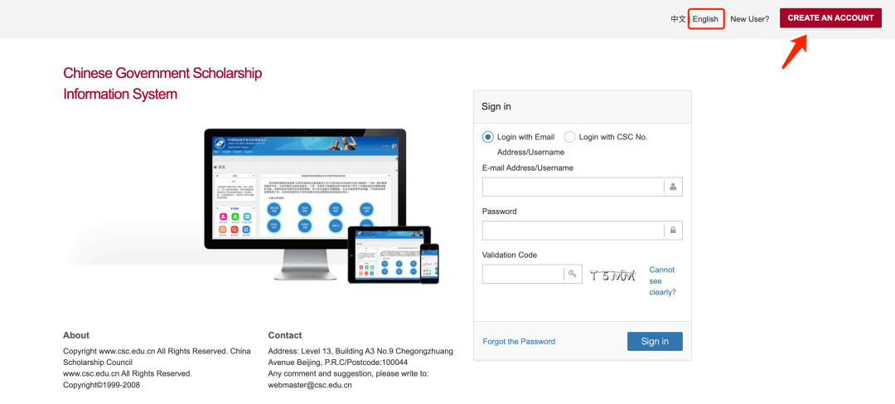895x404 pixels.
Task: Click the Validation Code label
Action: coord(510,255)
